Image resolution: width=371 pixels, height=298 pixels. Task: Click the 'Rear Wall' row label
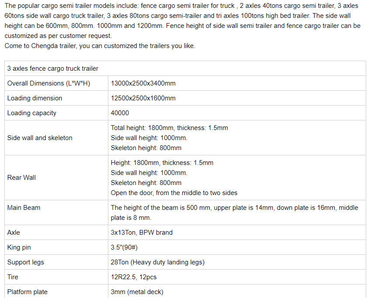click(x=21, y=178)
